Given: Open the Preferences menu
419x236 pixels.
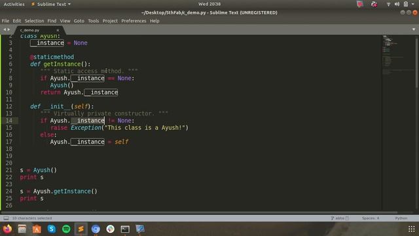Looking at the screenshot, I should [134, 21].
